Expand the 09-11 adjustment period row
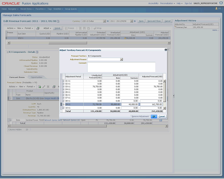This screenshot has height=179, width=224. [64, 104]
